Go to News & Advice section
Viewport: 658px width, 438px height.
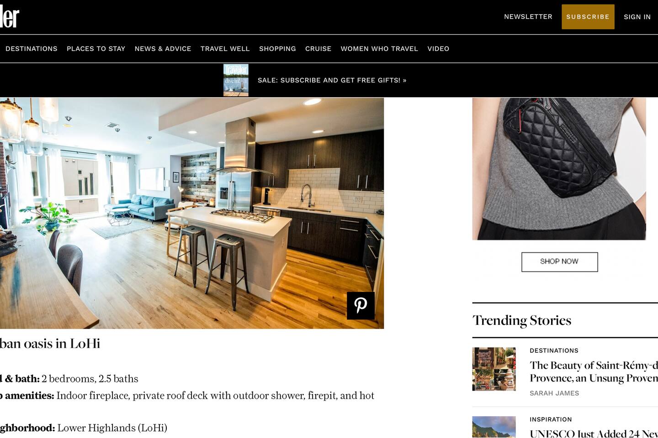tap(163, 49)
